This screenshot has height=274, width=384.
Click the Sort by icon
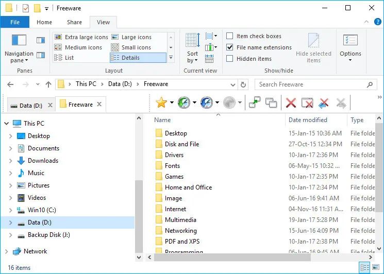pyautogui.click(x=192, y=47)
